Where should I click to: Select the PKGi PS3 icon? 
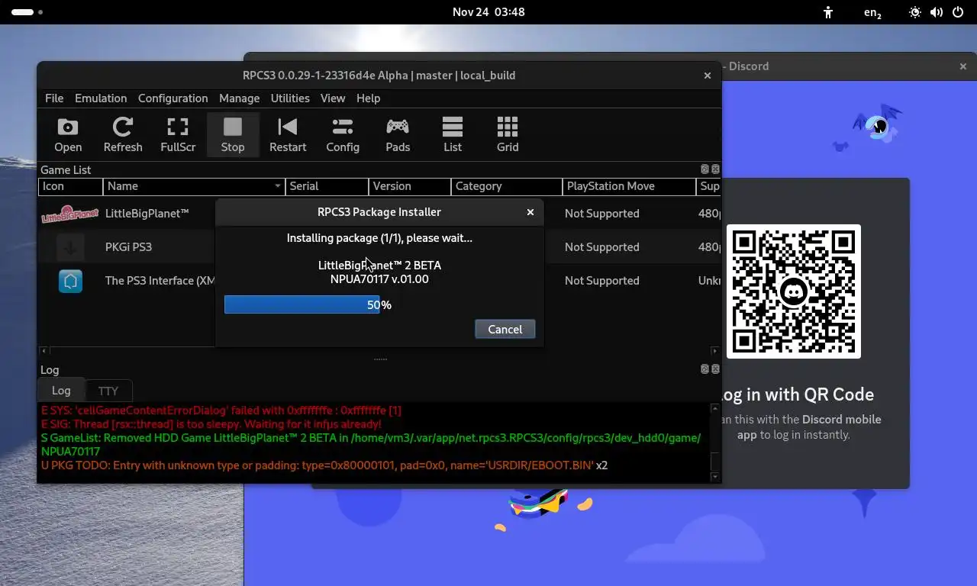click(70, 247)
